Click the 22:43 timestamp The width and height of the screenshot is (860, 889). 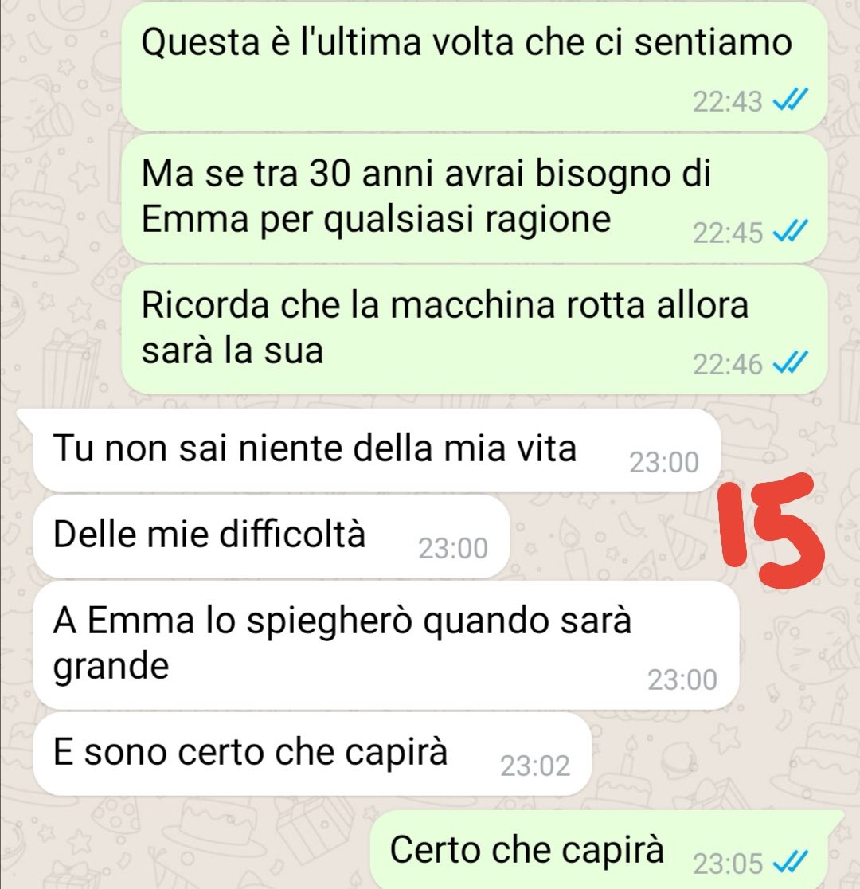click(x=728, y=102)
